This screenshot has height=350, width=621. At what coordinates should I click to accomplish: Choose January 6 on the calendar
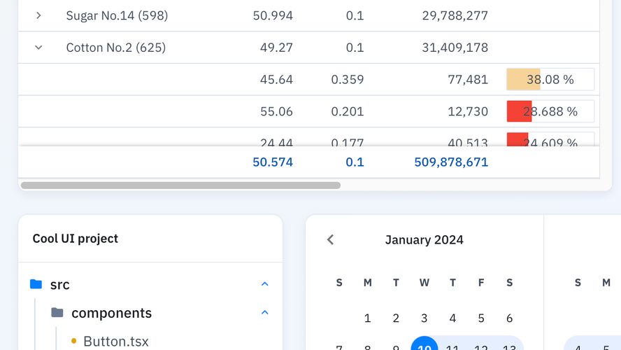509,318
